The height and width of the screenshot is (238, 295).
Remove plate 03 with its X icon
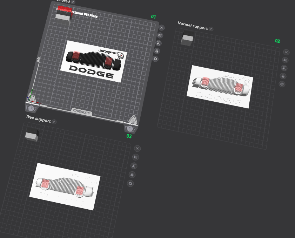tap(138, 149)
